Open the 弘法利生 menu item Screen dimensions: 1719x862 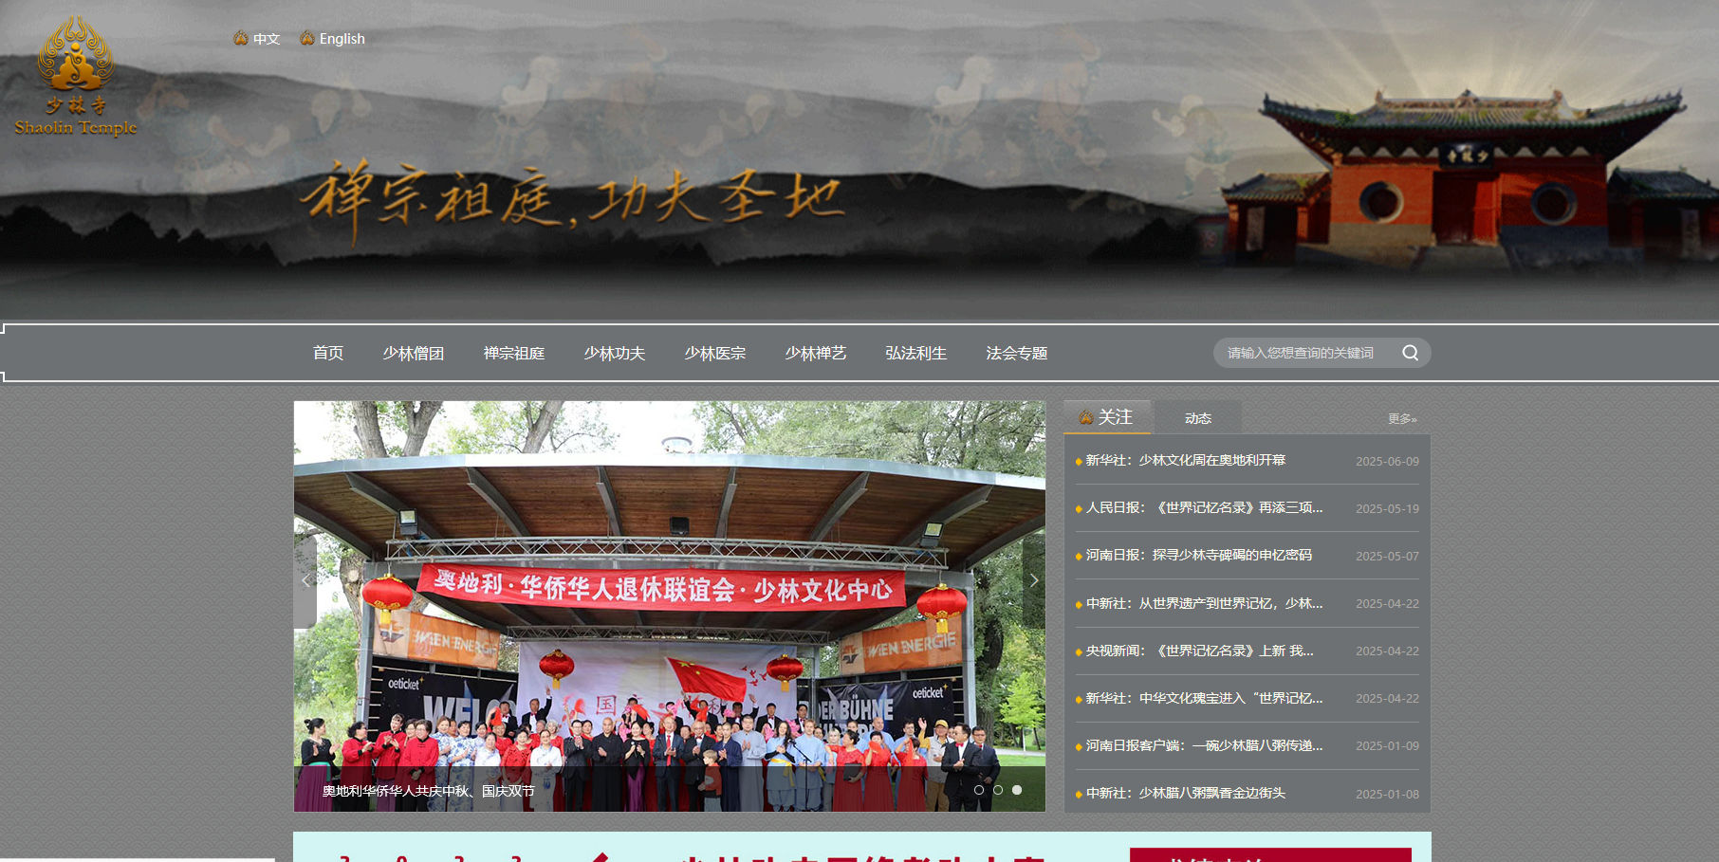pos(915,353)
